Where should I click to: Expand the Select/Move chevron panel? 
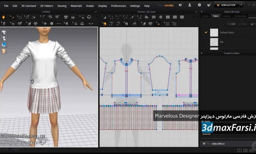[x=204, y=144]
